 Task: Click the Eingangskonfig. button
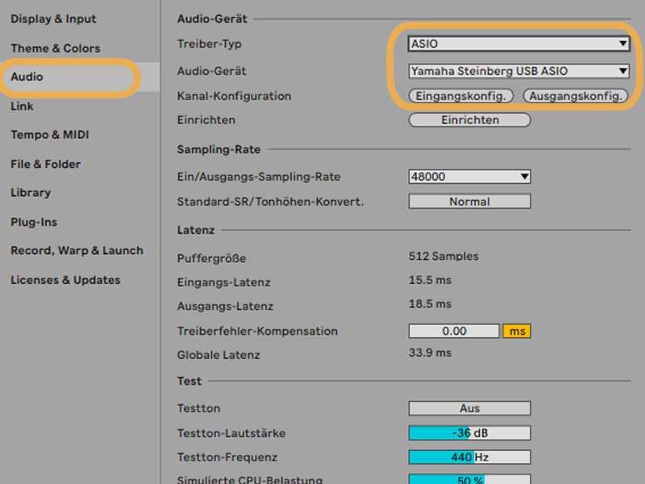pos(460,96)
